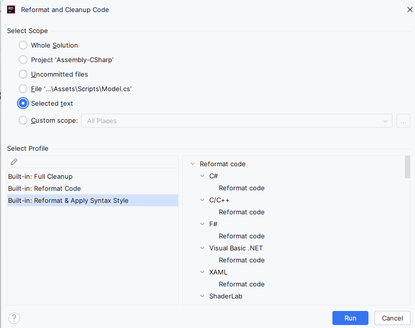Pick the File 'Model.cs' scope
The height and width of the screenshot is (328, 415).
(23, 89)
